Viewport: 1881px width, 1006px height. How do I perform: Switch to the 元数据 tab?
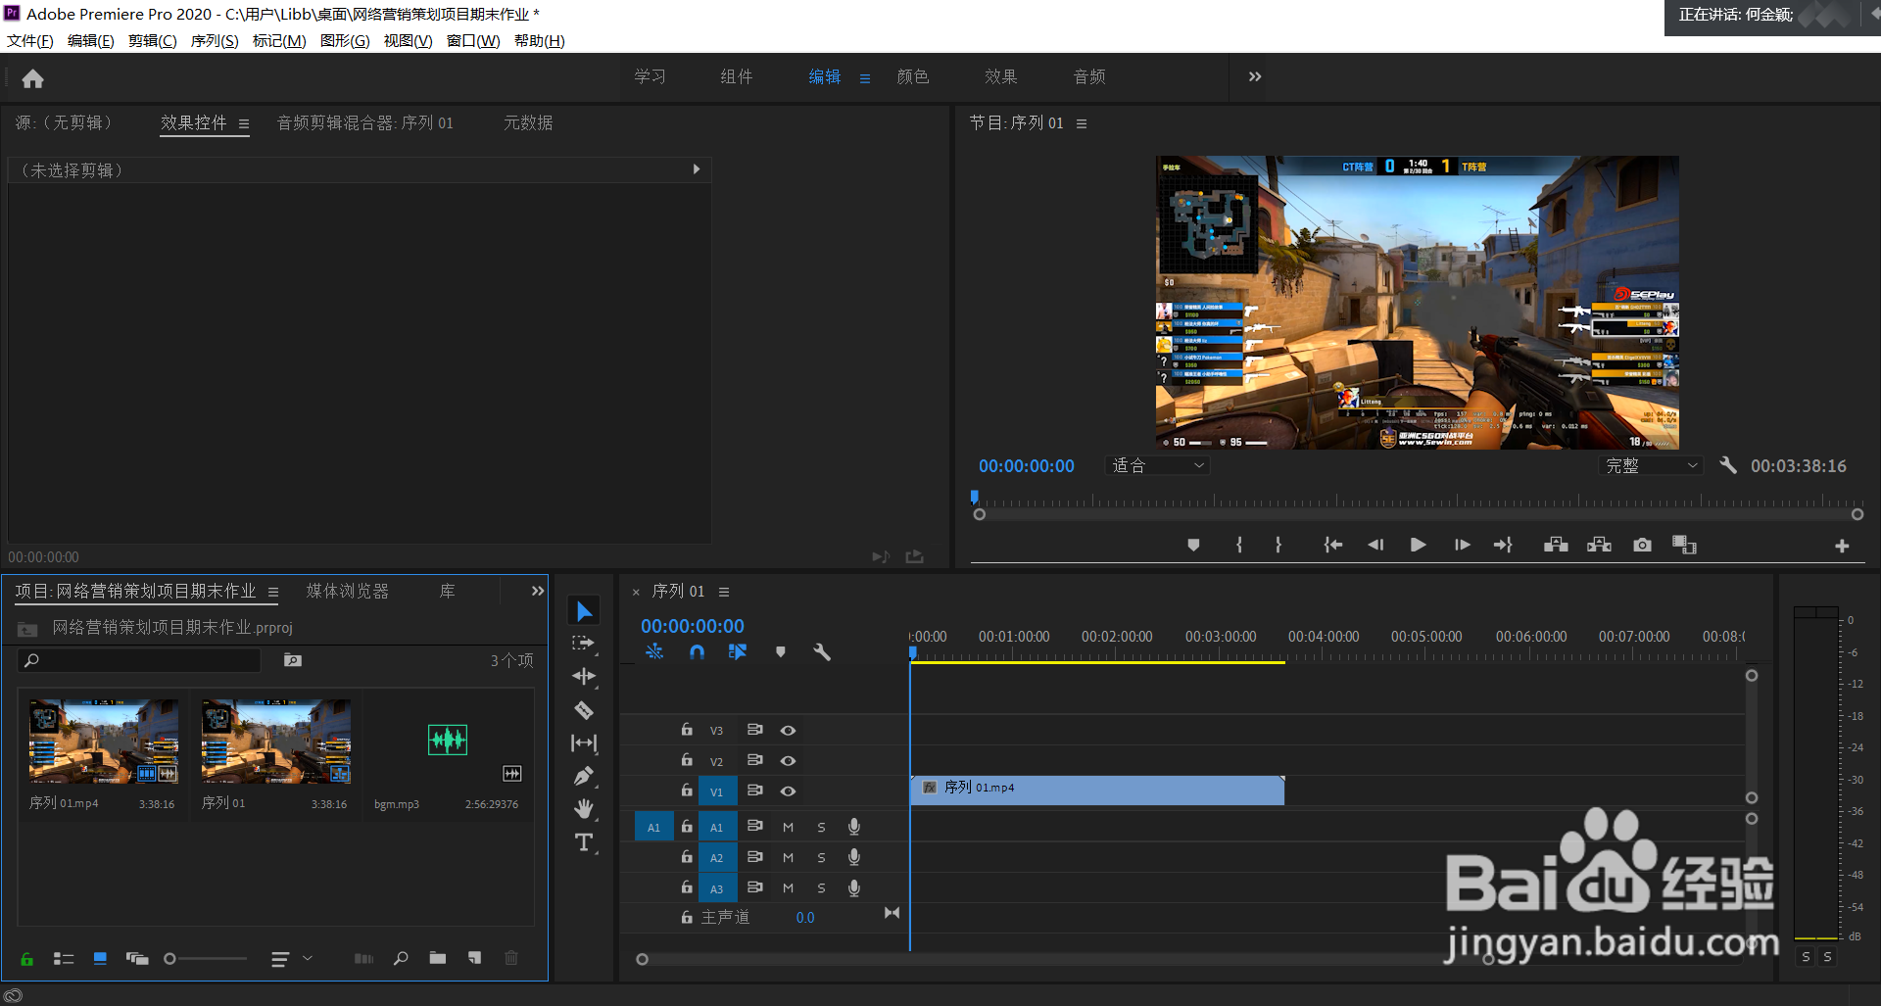pyautogui.click(x=528, y=122)
